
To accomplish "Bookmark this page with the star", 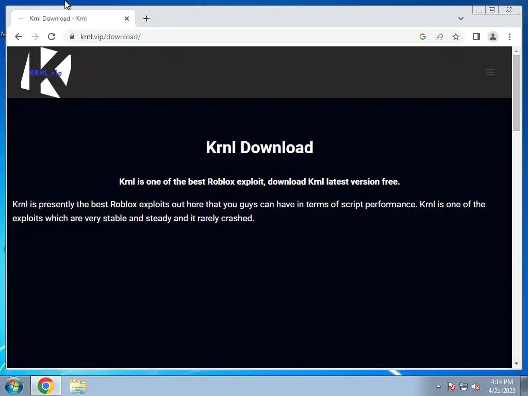I will [456, 37].
